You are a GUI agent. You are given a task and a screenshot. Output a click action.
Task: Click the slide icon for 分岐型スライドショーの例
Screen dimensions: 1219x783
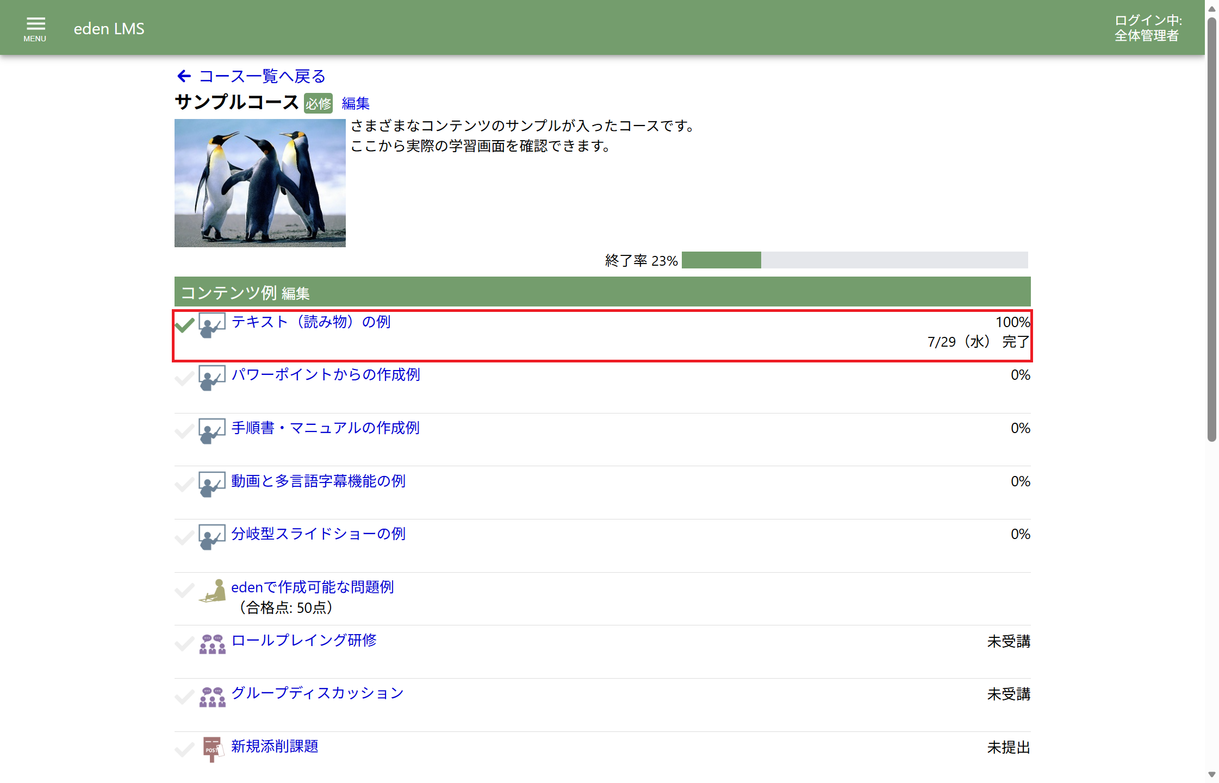pyautogui.click(x=212, y=537)
